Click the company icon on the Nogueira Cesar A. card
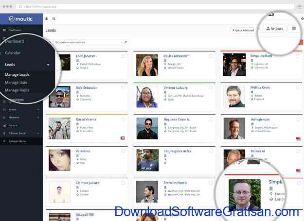 pos(165,124)
